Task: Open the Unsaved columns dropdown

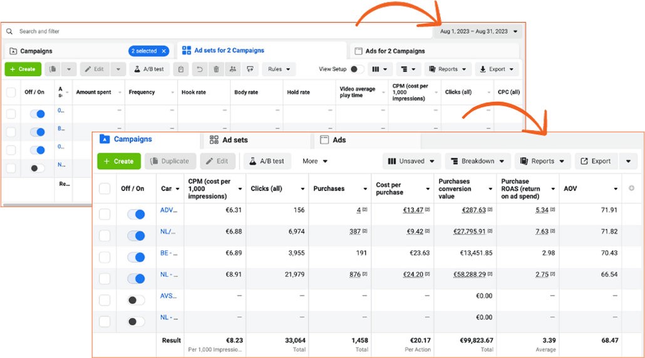Action: click(411, 161)
